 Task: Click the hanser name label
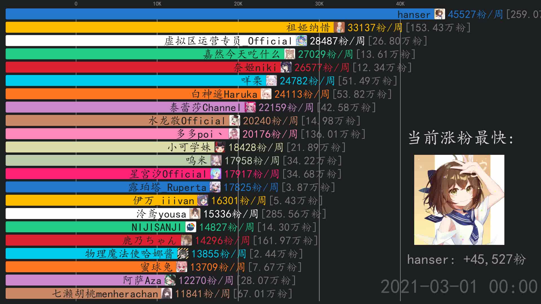click(x=414, y=14)
